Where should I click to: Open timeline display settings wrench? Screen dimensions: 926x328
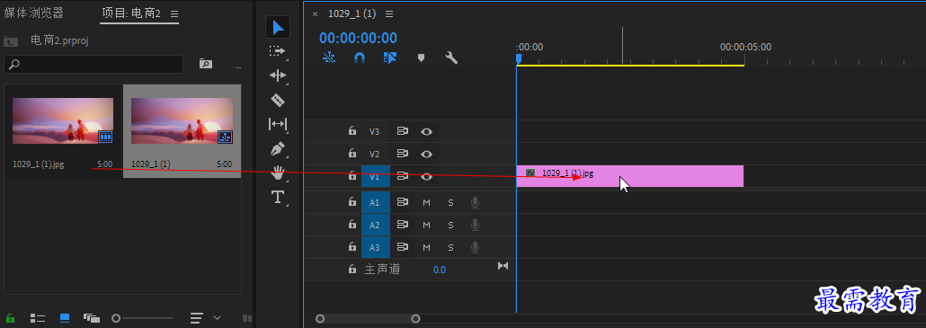click(x=451, y=58)
